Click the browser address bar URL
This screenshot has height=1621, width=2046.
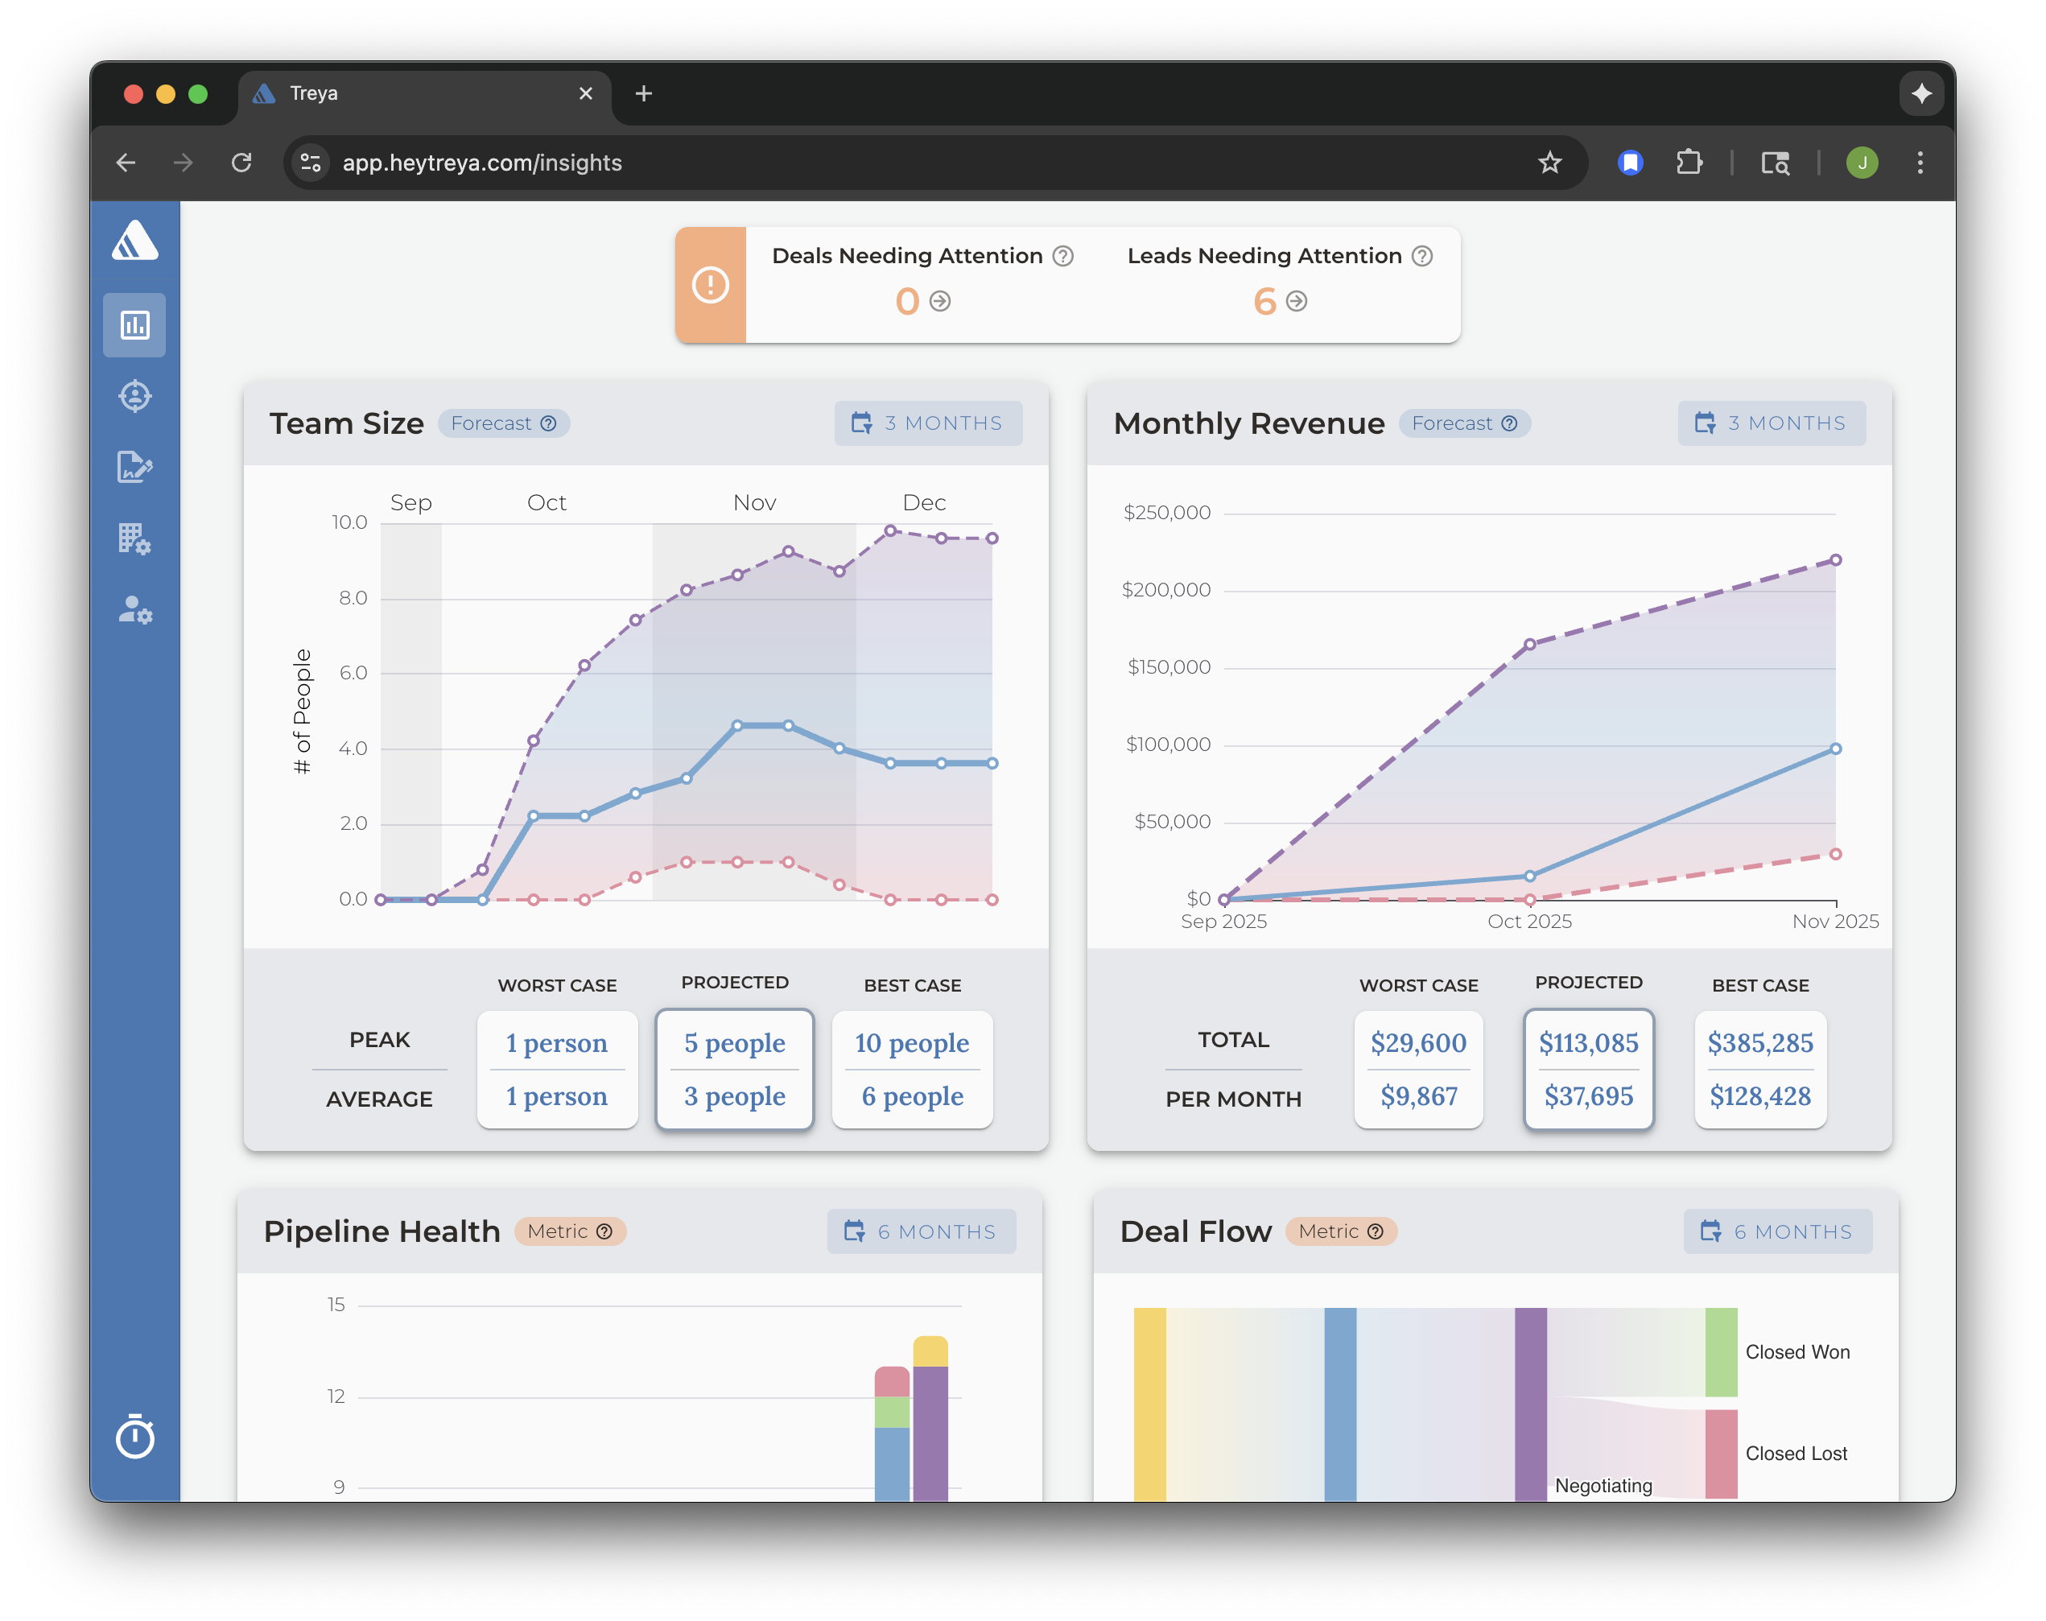point(482,163)
